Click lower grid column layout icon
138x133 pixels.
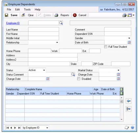point(122,93)
